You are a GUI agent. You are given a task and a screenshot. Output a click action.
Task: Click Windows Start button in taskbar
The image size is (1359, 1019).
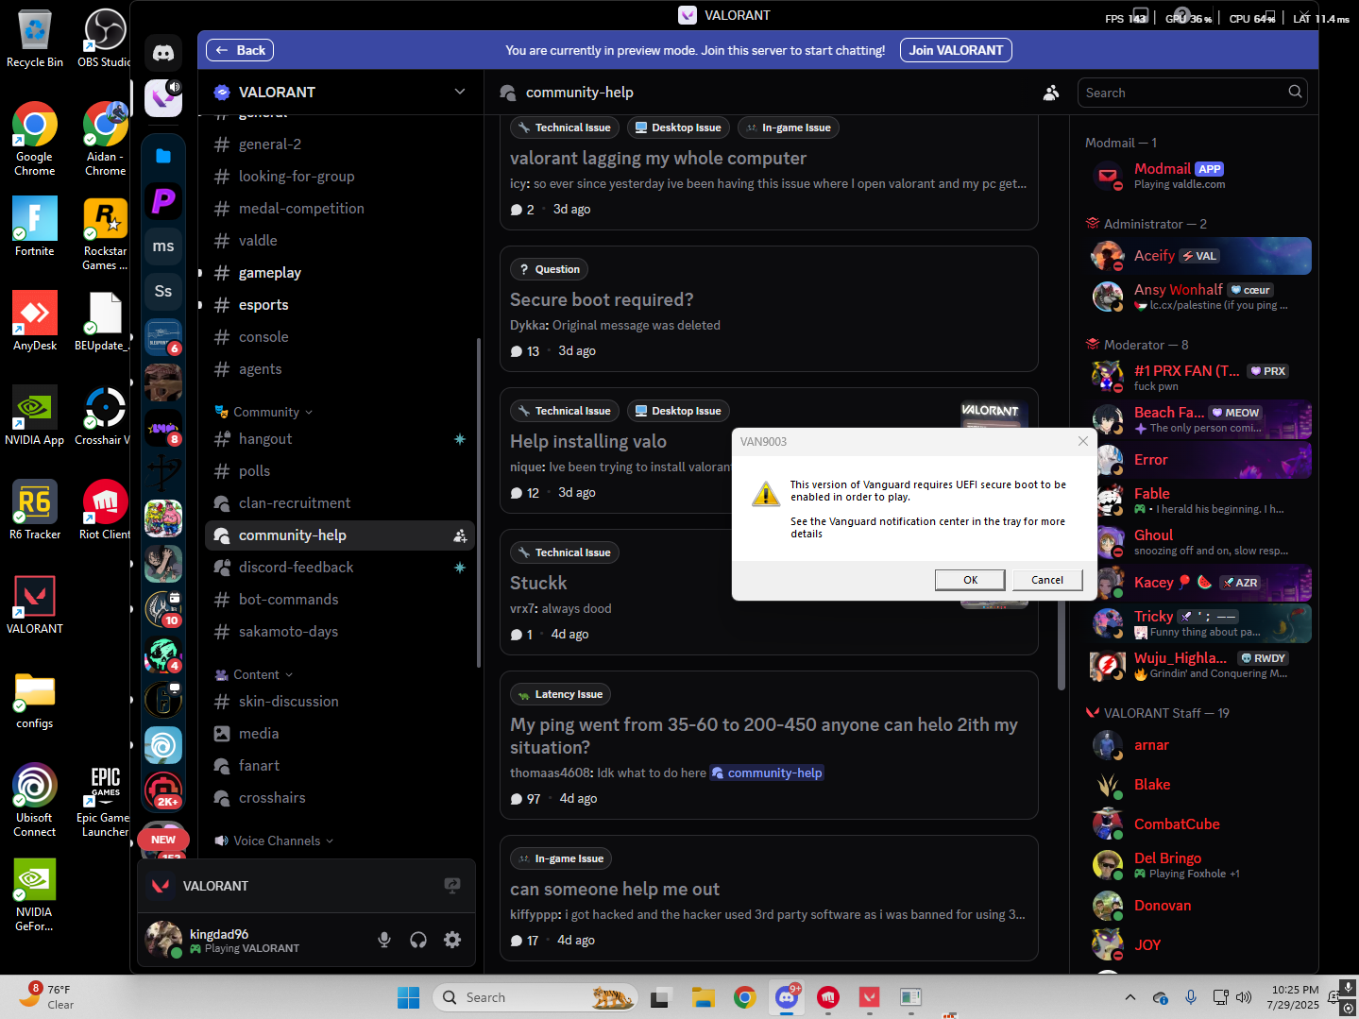(408, 997)
